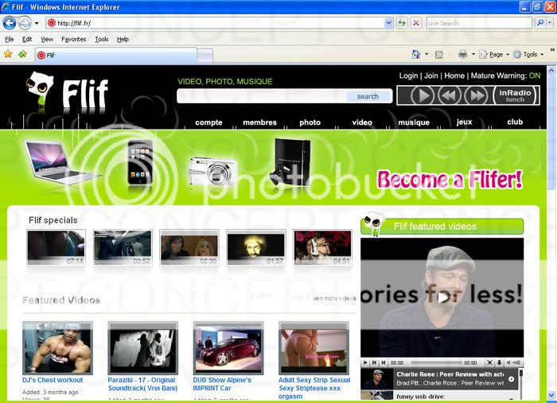Click the Join link

click(431, 76)
